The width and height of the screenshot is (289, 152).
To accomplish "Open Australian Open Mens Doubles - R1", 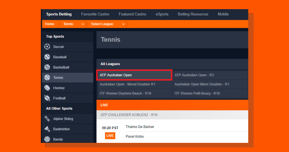I will click(x=210, y=84).
